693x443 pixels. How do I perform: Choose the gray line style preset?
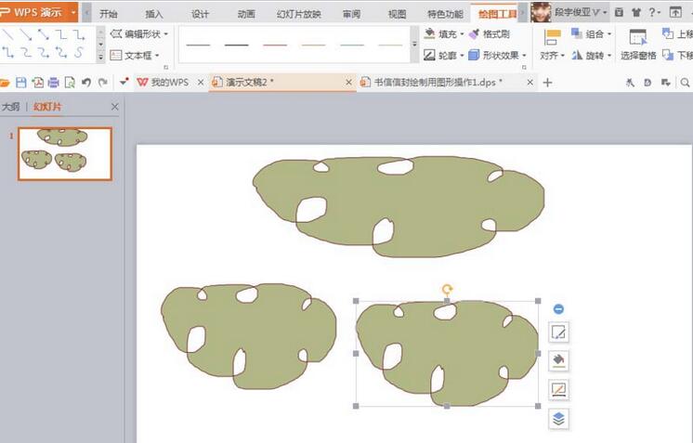pyautogui.click(x=198, y=46)
